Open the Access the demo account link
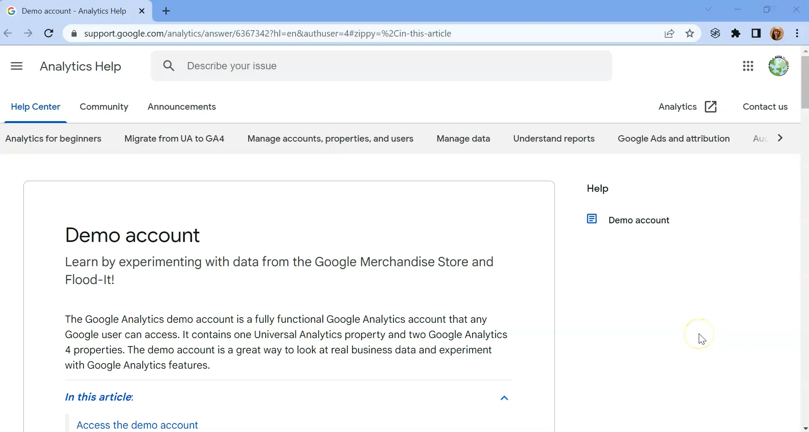Screen dimensions: 809x432 point(137,424)
